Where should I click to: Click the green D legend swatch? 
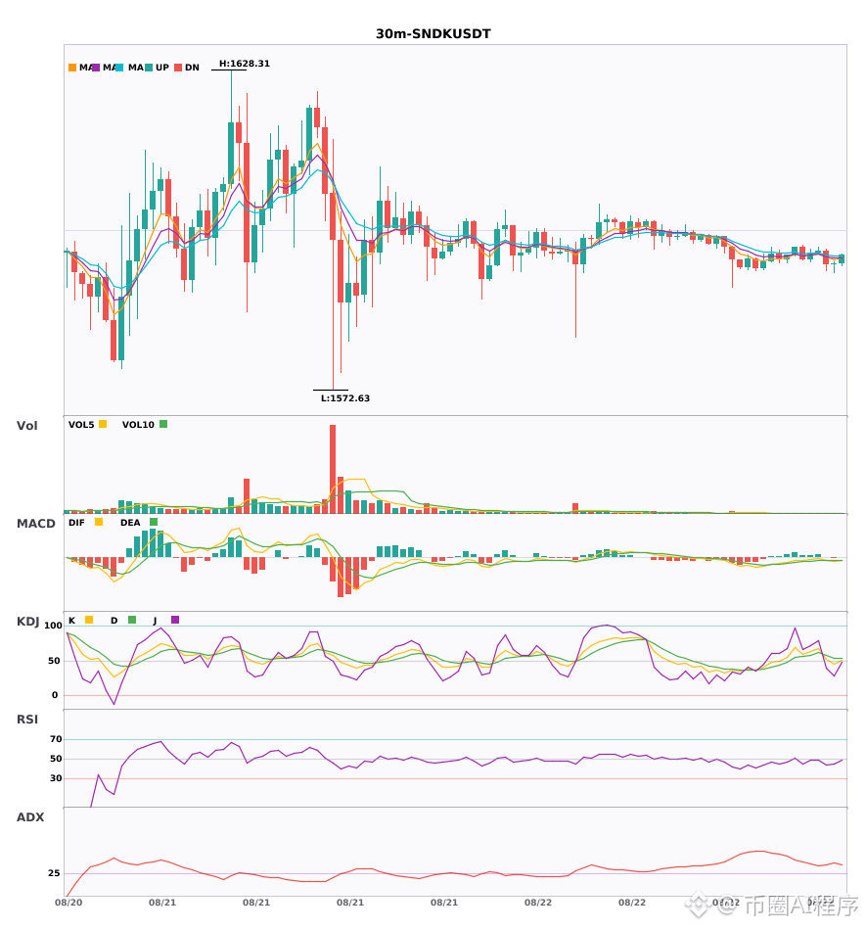tap(132, 620)
